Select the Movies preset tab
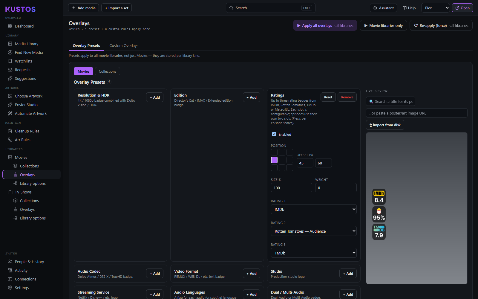The image size is (478, 299). [83, 71]
